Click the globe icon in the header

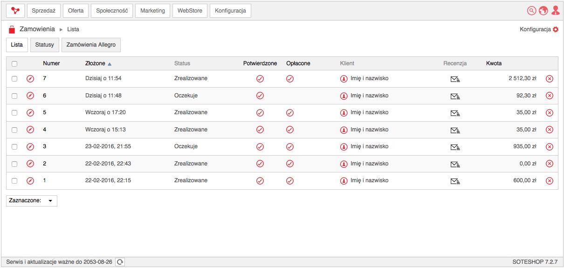point(543,10)
